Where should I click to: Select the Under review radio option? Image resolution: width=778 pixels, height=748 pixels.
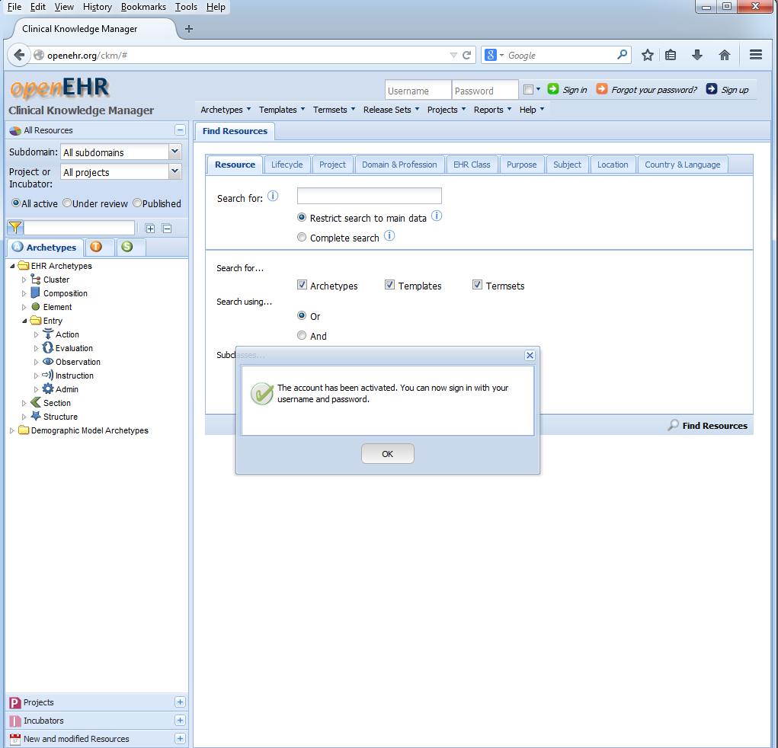tap(67, 203)
